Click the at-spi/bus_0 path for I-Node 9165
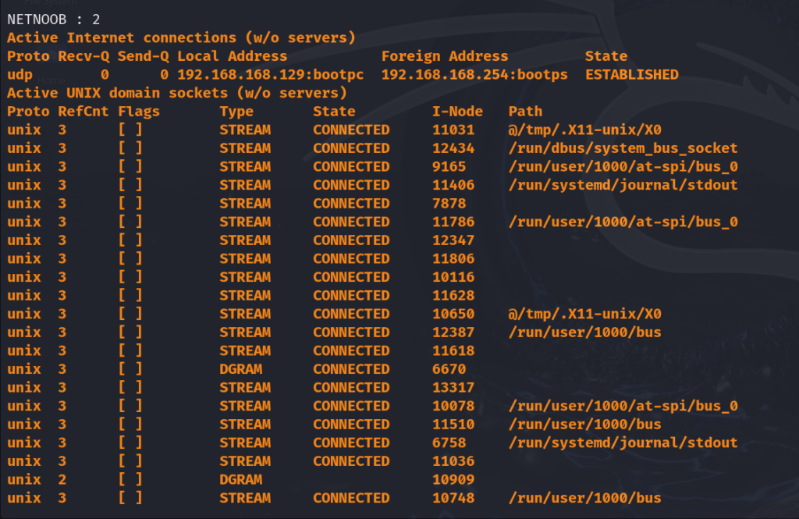The image size is (799, 519). (x=623, y=167)
